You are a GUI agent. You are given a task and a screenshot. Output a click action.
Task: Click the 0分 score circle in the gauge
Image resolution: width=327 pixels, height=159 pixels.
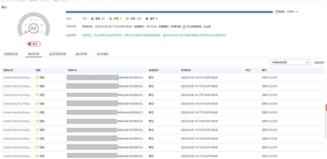click(33, 28)
